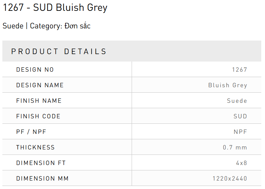Click the product title 1267 - SUD Bluish Grey
This screenshot has width=265, height=189.
(55, 8)
